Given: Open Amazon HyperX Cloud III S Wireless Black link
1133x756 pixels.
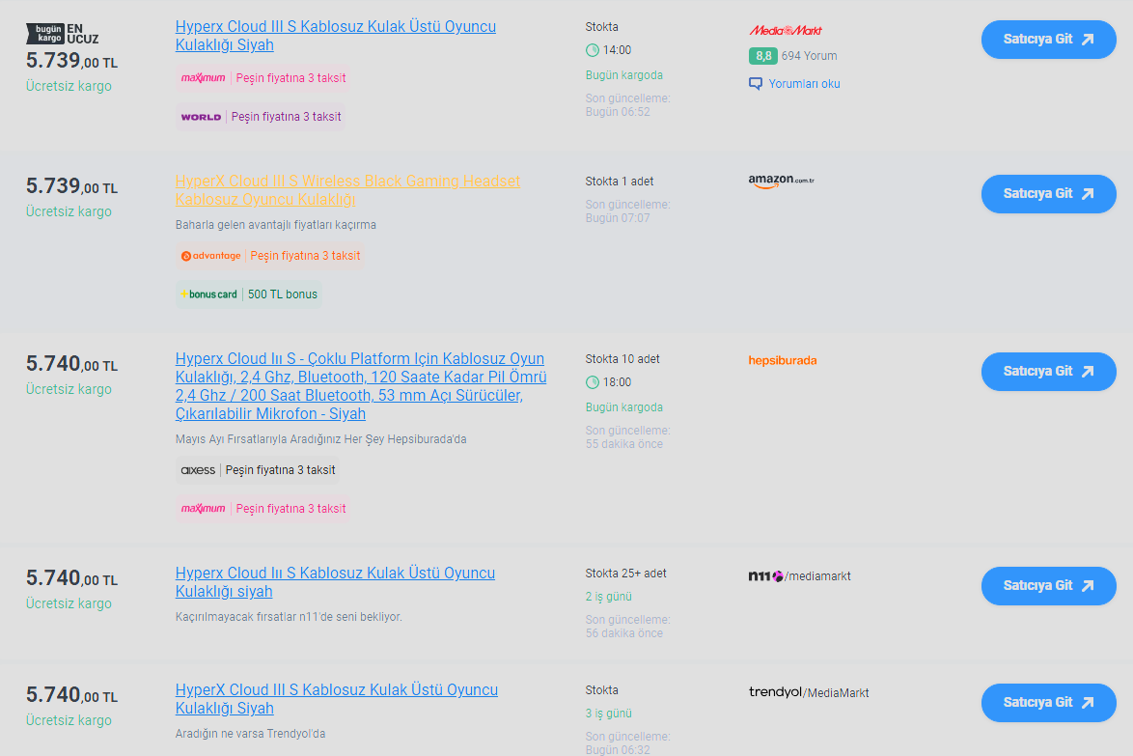Looking at the screenshot, I should pyautogui.click(x=347, y=190).
